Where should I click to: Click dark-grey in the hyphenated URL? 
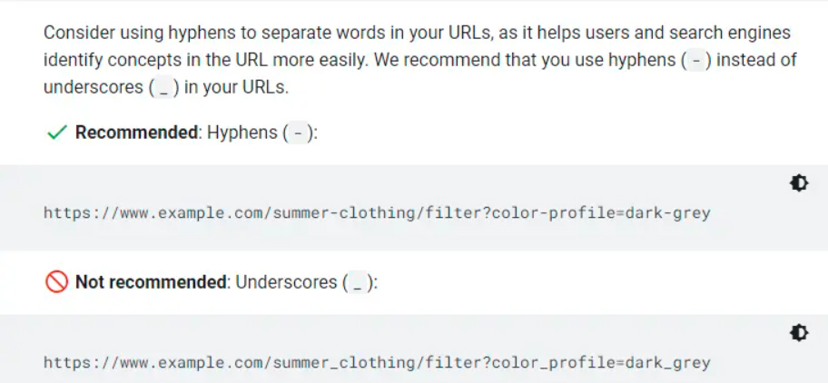pyautogui.click(x=668, y=213)
